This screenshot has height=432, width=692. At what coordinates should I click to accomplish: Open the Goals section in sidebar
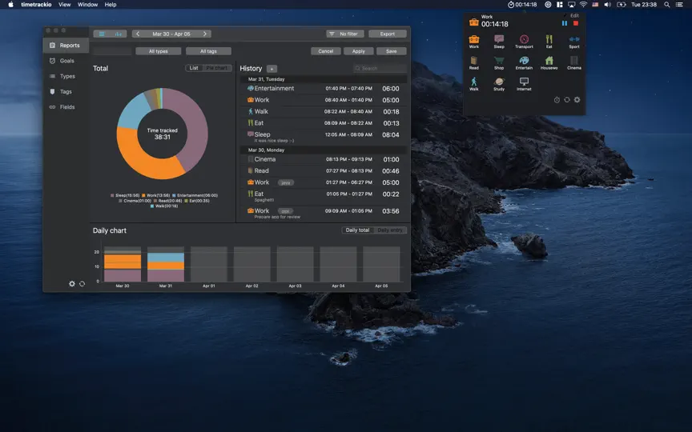[66, 61]
